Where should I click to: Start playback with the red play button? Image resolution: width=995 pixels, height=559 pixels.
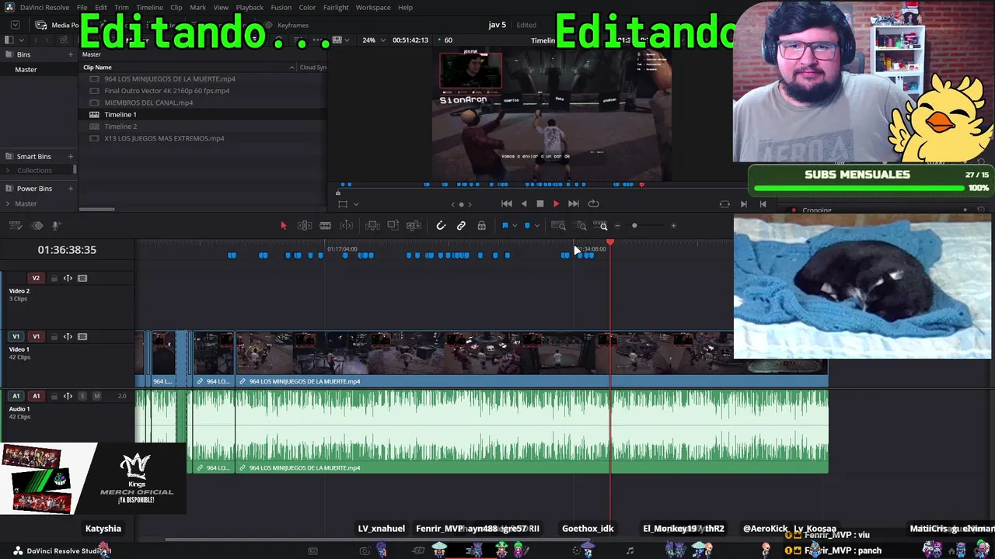coord(556,203)
